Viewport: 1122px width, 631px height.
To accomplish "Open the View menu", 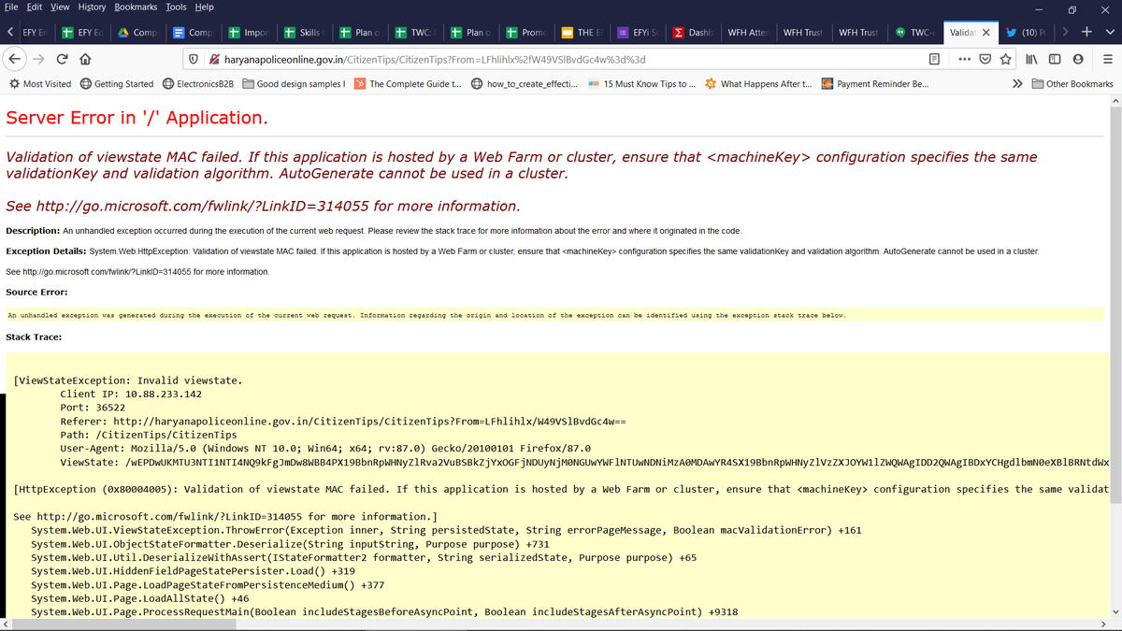I will [60, 7].
